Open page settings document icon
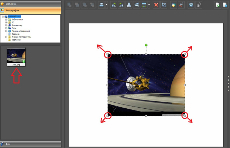The image size is (230, 148). pyautogui.click(x=225, y=5)
